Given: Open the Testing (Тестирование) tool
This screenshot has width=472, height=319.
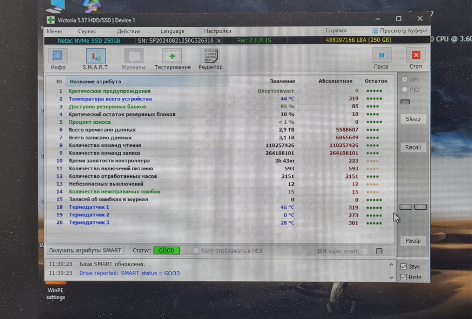Looking at the screenshot, I should coord(172,56).
